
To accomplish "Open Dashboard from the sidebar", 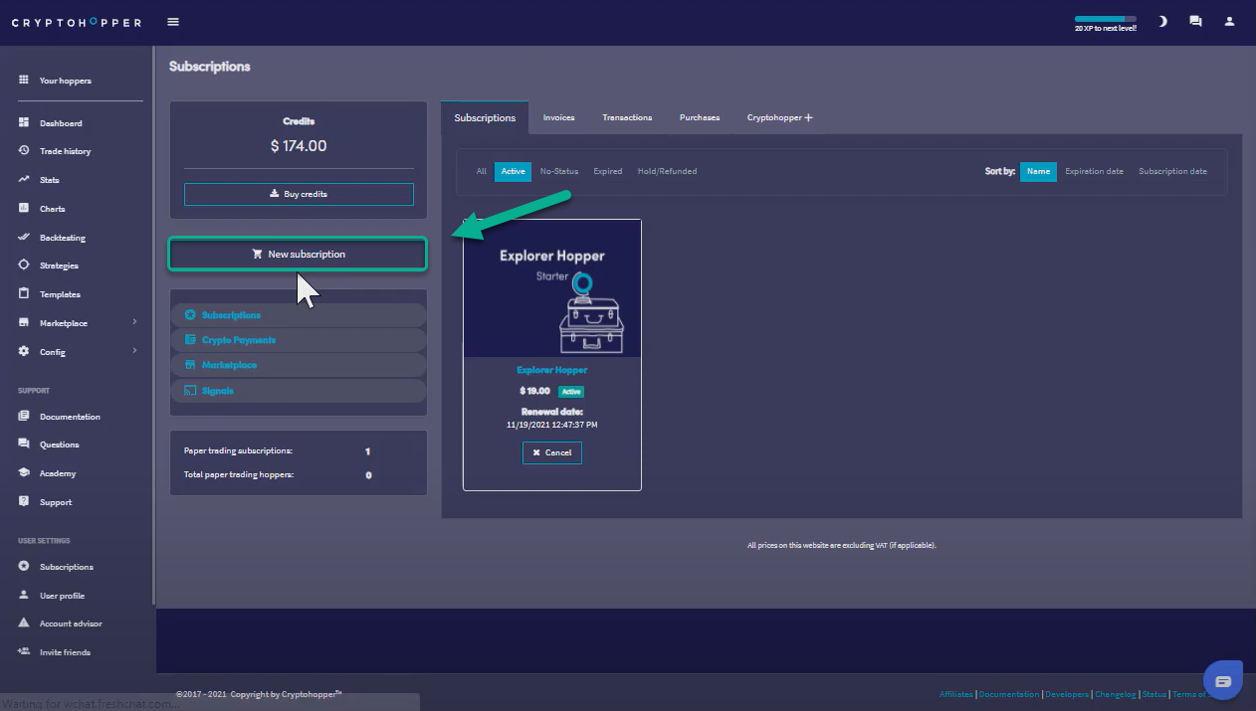I will tap(60, 123).
